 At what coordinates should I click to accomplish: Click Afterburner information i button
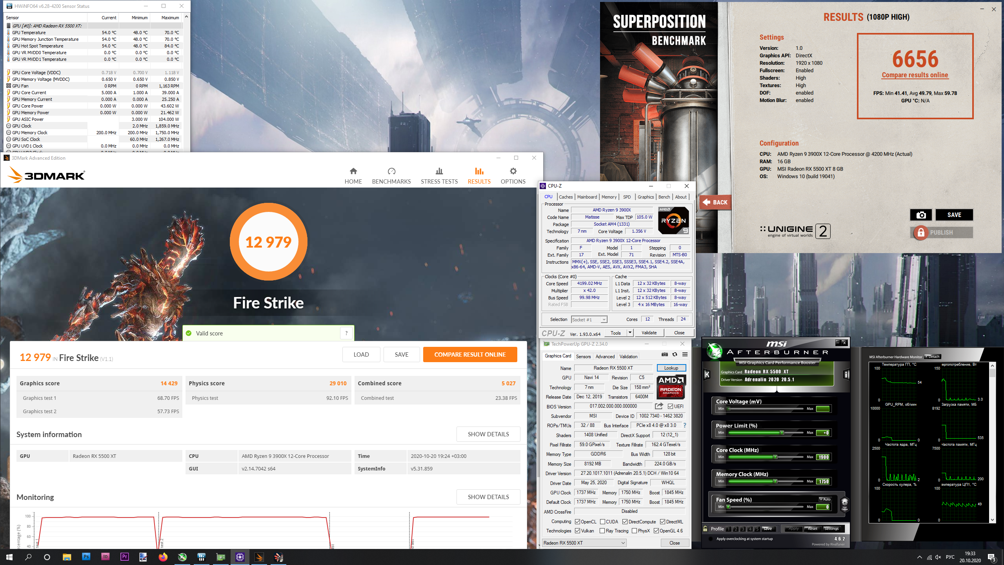click(x=846, y=374)
